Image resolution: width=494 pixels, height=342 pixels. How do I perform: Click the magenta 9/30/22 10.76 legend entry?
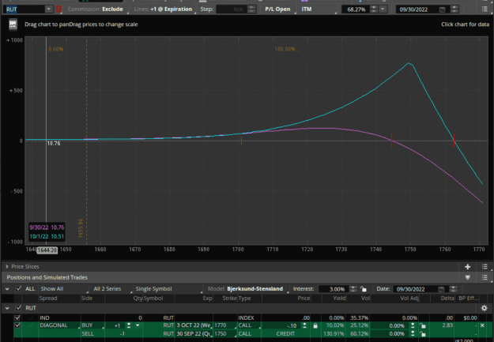(47, 227)
